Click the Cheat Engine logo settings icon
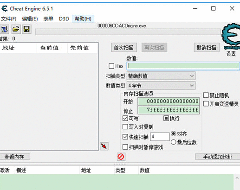This screenshot has height=190, width=240. point(231,36)
